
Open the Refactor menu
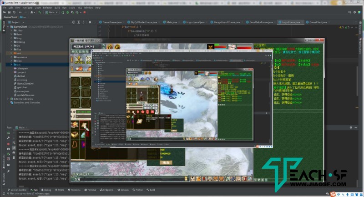tap(48, 8)
